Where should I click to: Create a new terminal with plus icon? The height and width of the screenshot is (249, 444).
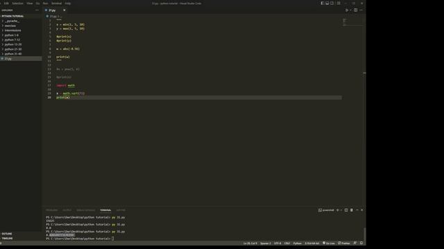338,210
